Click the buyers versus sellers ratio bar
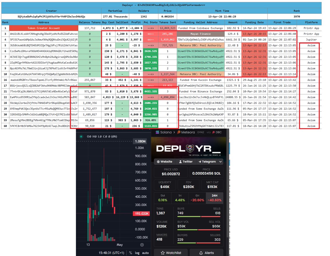The image size is (330, 256). (x=199, y=243)
